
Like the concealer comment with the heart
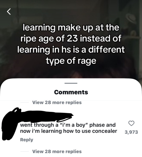click(131, 123)
